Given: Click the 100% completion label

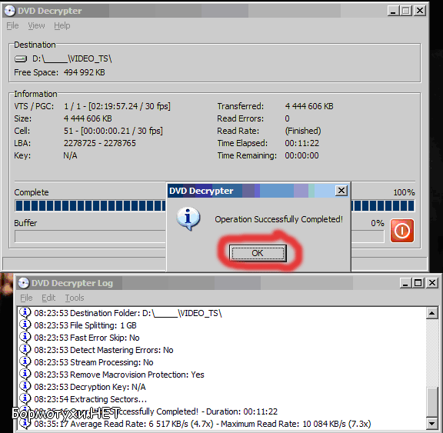Looking at the screenshot, I should [404, 192].
